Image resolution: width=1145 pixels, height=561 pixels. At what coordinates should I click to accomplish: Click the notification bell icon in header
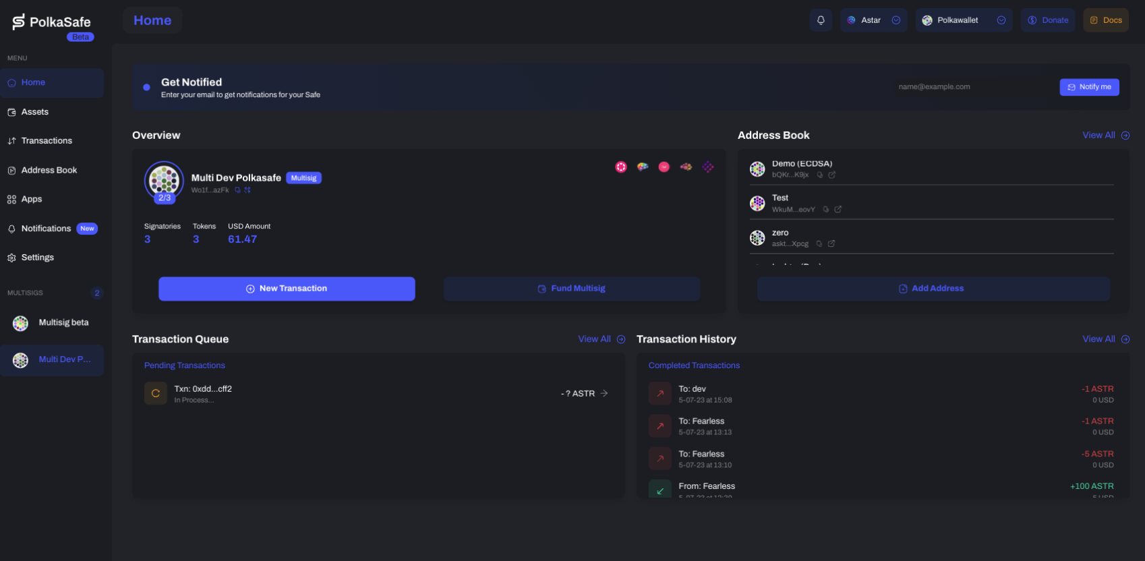pos(821,20)
